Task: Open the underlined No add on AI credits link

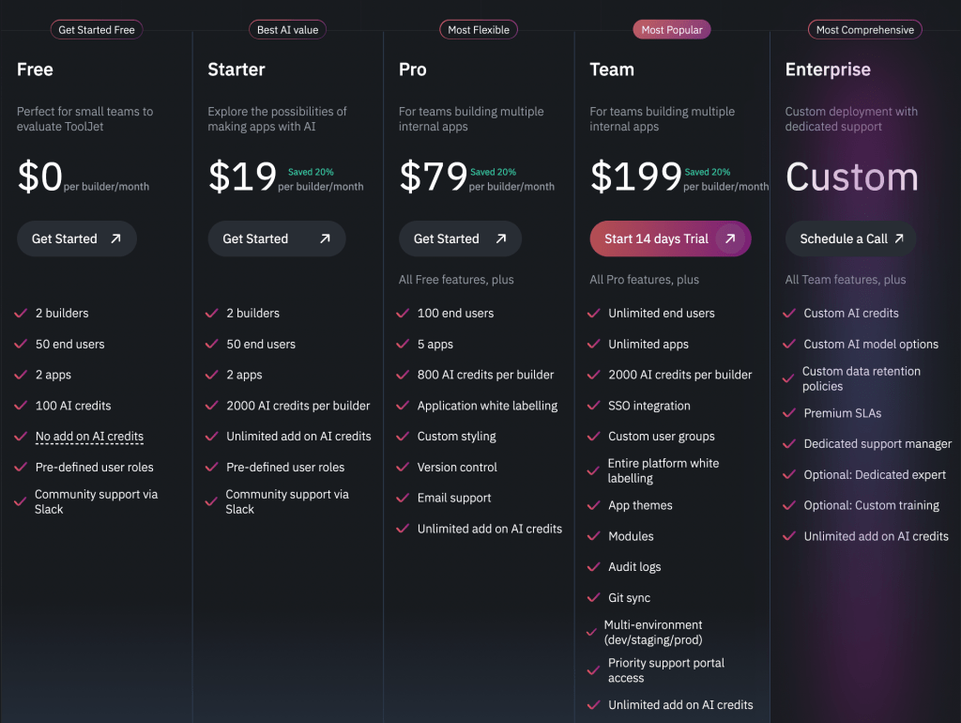Action: click(x=89, y=437)
